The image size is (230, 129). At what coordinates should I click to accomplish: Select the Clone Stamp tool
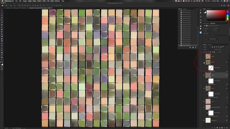click(x=2, y=29)
